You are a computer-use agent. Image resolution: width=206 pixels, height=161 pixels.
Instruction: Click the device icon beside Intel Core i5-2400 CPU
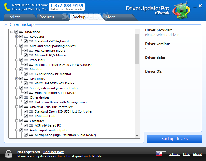coord(31,65)
